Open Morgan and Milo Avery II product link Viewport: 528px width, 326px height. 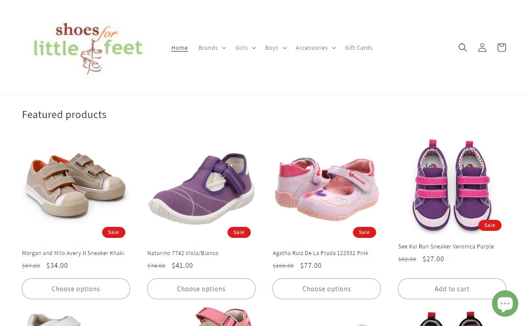tap(73, 253)
